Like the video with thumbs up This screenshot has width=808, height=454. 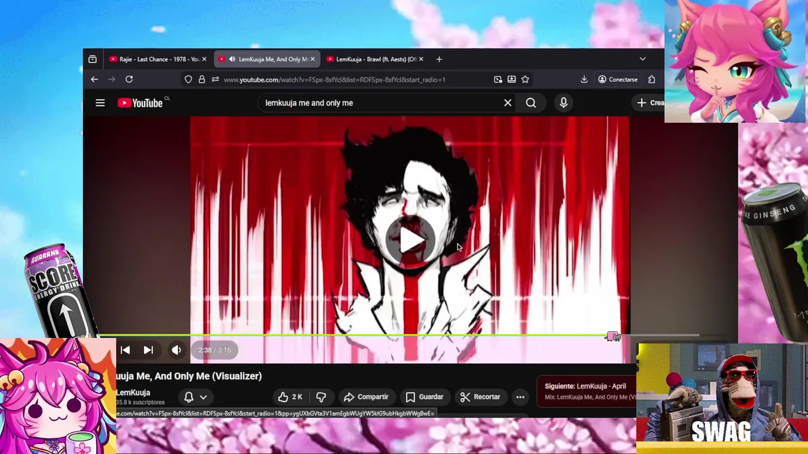click(290, 397)
